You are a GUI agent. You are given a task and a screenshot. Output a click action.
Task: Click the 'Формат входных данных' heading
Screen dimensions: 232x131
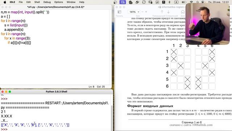[x=150, y=106]
